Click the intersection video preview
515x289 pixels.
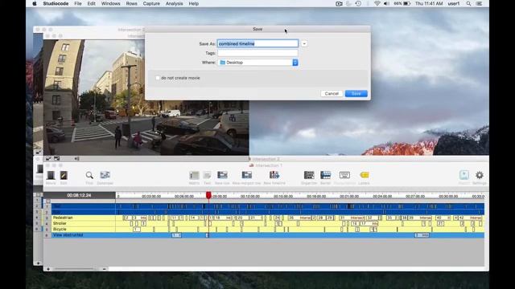pos(146,97)
